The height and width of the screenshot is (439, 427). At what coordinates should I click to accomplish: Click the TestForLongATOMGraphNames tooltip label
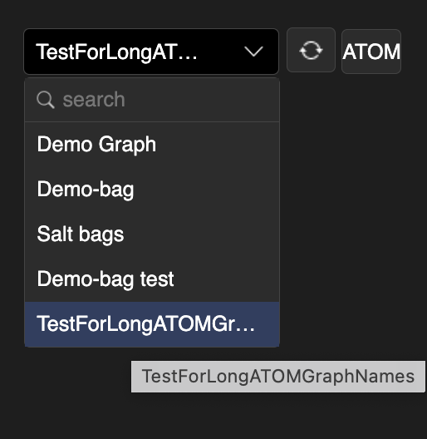[x=277, y=377]
